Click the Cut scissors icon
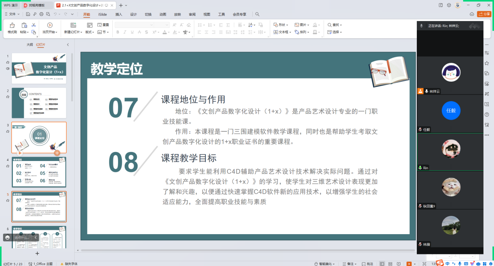Screen dimensions: 494x266 point(34,25)
